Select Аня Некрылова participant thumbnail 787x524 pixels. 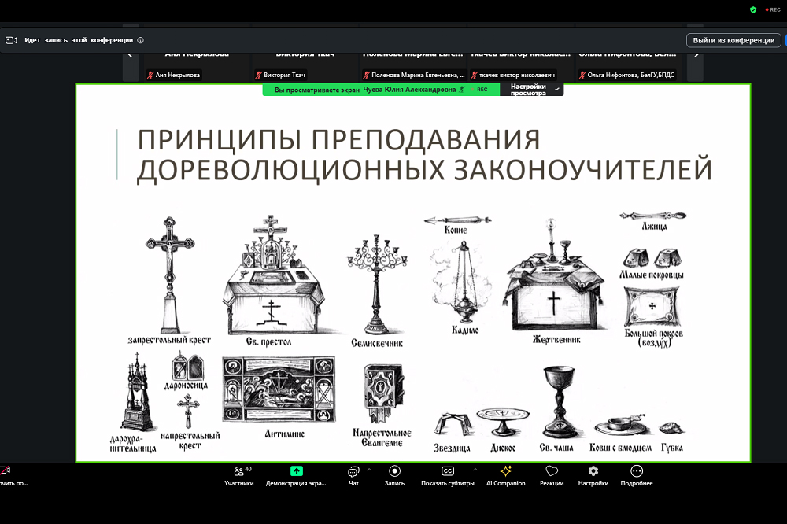click(x=197, y=65)
